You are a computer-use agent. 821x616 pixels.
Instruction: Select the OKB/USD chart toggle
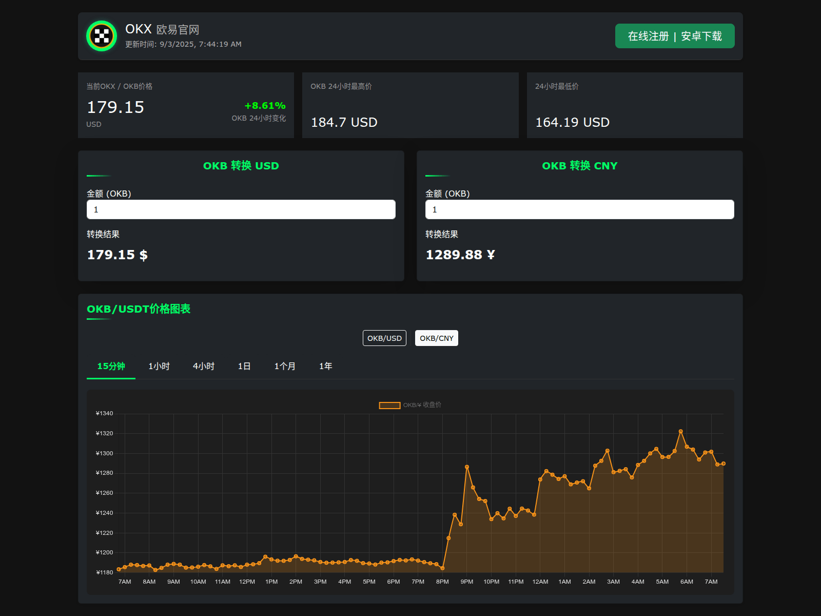(384, 338)
